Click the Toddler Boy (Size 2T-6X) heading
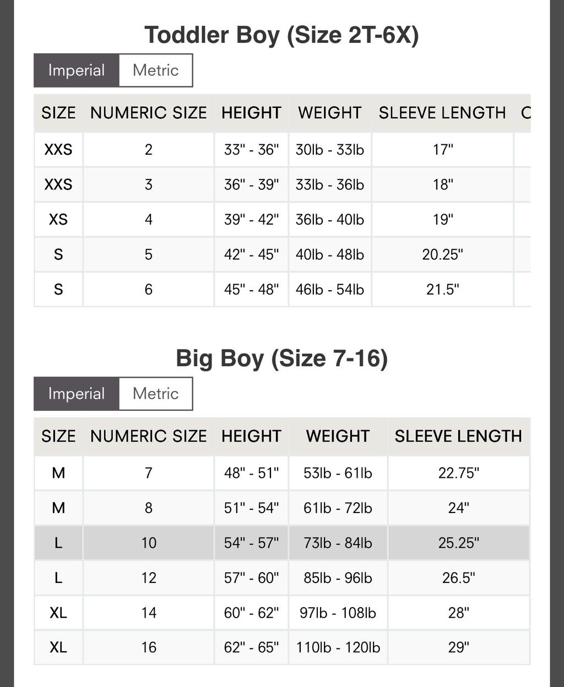Viewport: 564px width, 687px height. pos(281,35)
